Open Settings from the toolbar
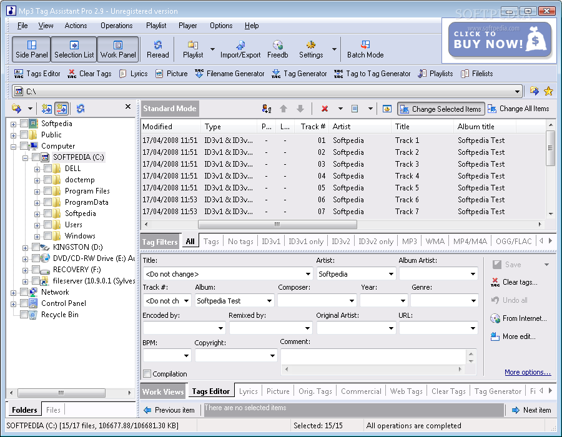The image size is (562, 437). pos(311,49)
